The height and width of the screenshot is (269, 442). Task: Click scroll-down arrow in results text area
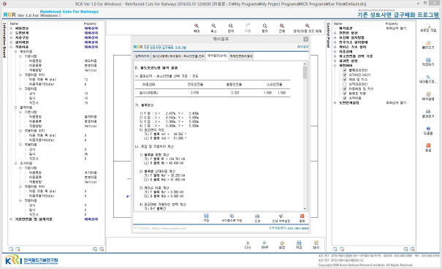pos(305,208)
